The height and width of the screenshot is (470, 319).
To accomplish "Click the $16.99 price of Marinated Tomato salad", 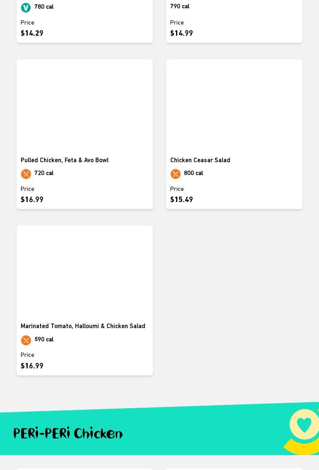I will (x=32, y=366).
